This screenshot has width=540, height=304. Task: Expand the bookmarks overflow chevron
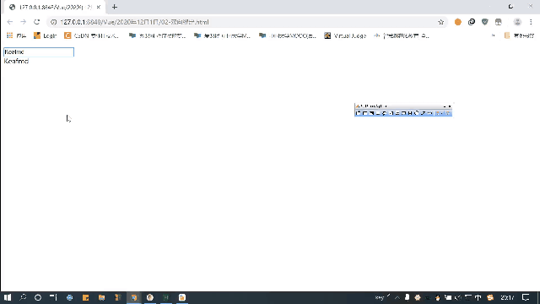point(493,35)
